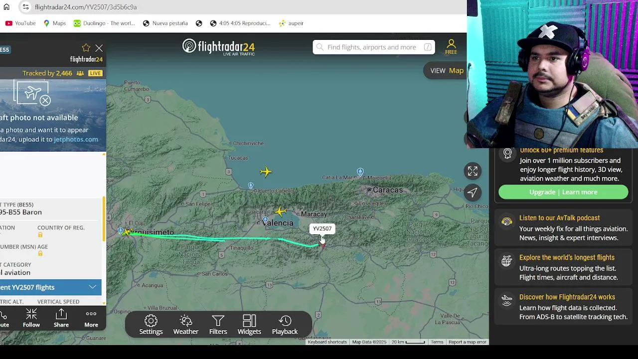Click the LIVE status badge

click(95, 73)
